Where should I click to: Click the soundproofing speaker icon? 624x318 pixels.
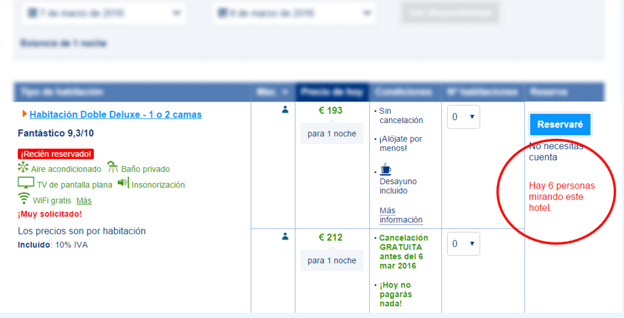coord(123,183)
